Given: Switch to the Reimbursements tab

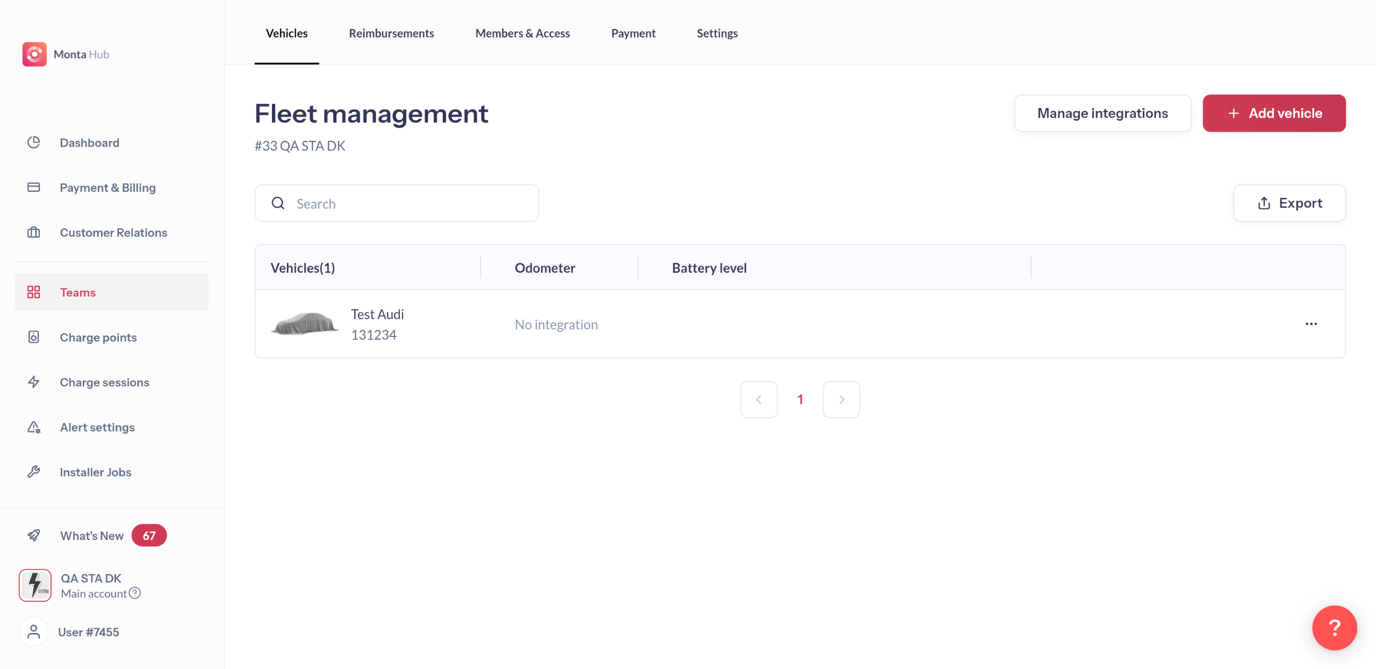Looking at the screenshot, I should 391,33.
